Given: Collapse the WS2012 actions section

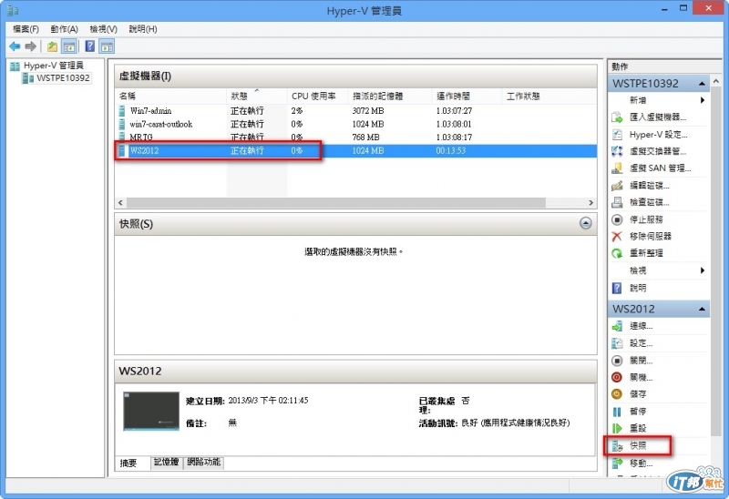Looking at the screenshot, I should 702,309.
